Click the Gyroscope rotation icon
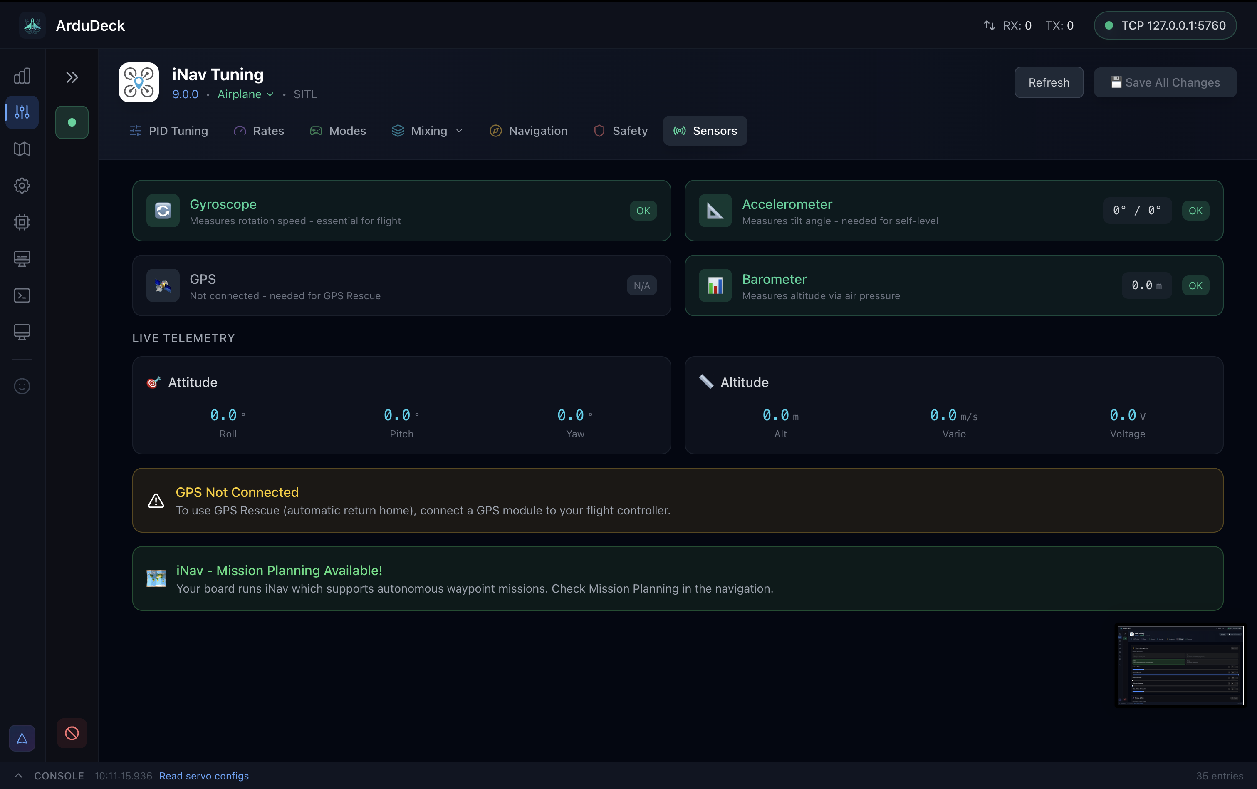This screenshot has width=1257, height=789. click(x=163, y=211)
